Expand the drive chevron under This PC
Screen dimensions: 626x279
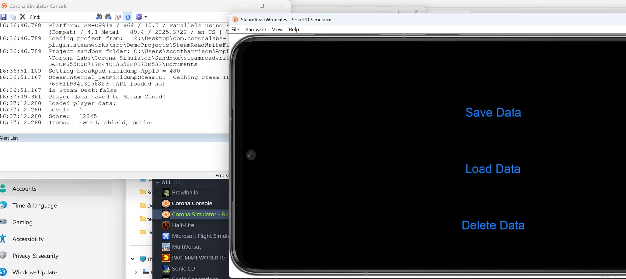click(x=136, y=272)
